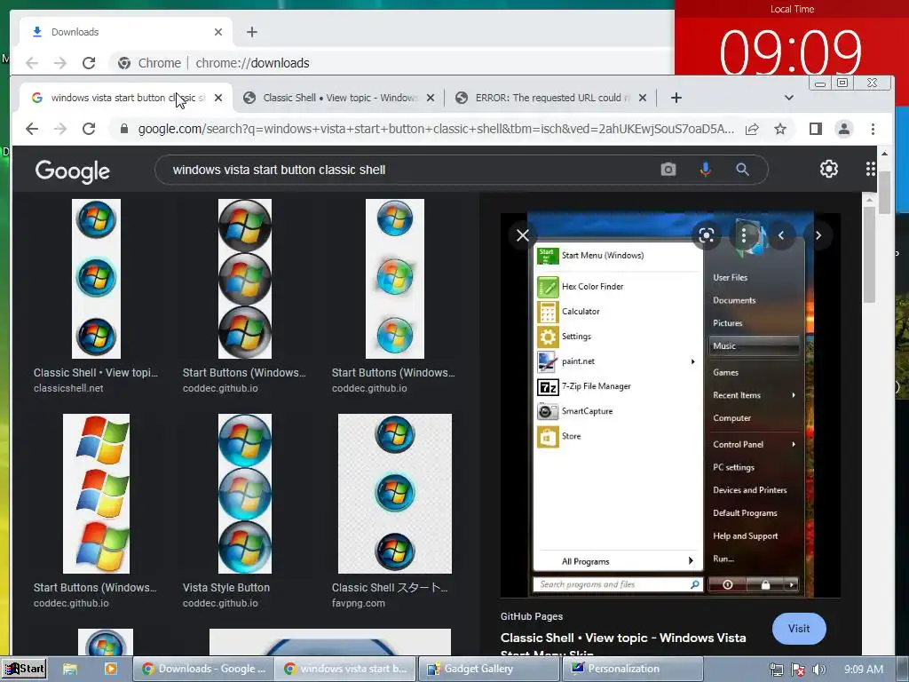Click the back arrow in front Chrome window
The height and width of the screenshot is (682, 909).
32,129
